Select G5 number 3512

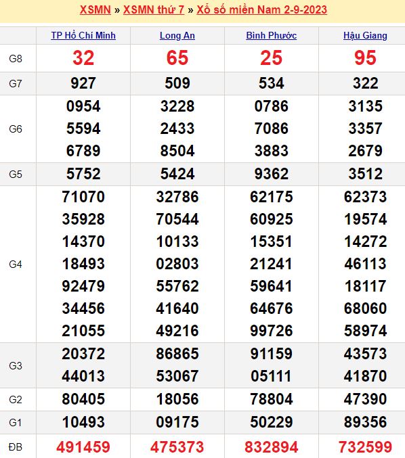click(365, 174)
